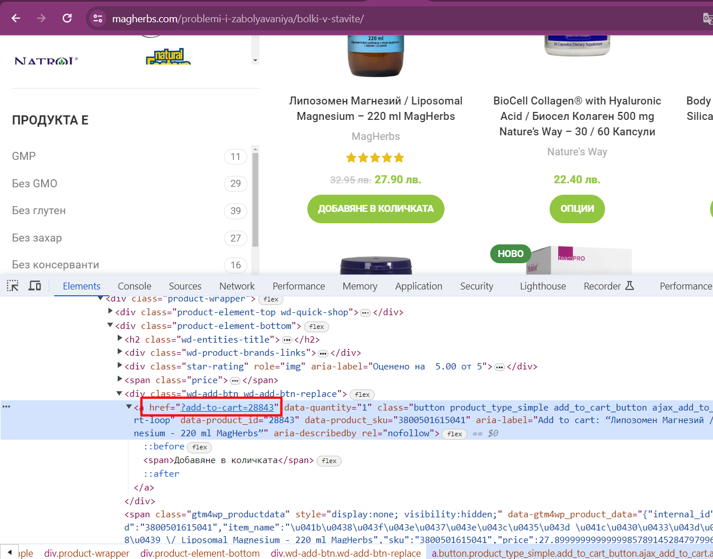Viewport: 713px width, 559px height.
Task: Collapse the selected anchor add-to-cart node
Action: coord(129,407)
